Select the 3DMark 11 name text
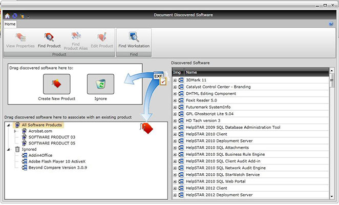The image size is (339, 205). pos(196,80)
